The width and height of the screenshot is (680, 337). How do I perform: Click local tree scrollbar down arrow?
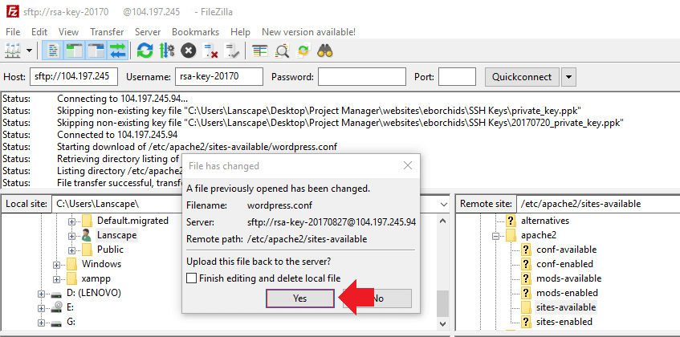pos(443,323)
